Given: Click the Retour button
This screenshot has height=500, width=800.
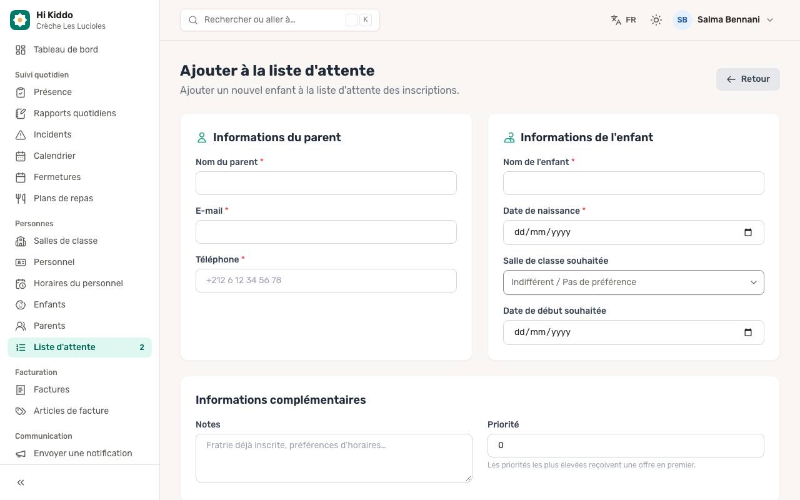Looking at the screenshot, I should (x=747, y=79).
